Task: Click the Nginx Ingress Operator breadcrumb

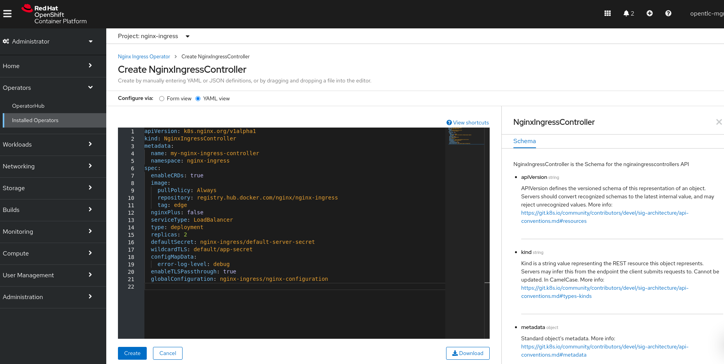Action: point(144,57)
